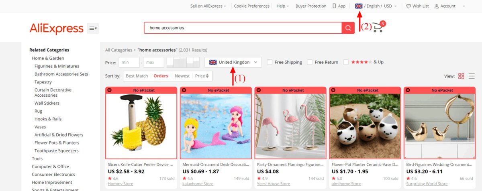
Task: Open the categories hamburger menu dropdown
Action: tap(93, 28)
